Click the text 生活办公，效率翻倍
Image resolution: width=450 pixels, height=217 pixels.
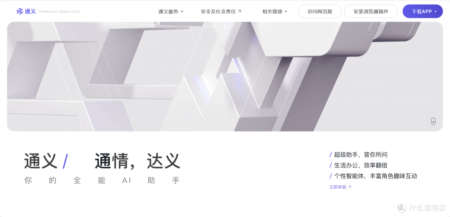(x=360, y=166)
